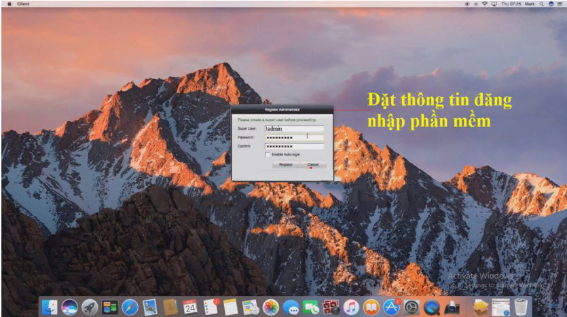
Task: Click the Register button
Action: click(x=286, y=165)
